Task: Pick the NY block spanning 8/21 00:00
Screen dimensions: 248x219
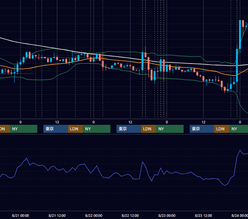Action: (23, 129)
